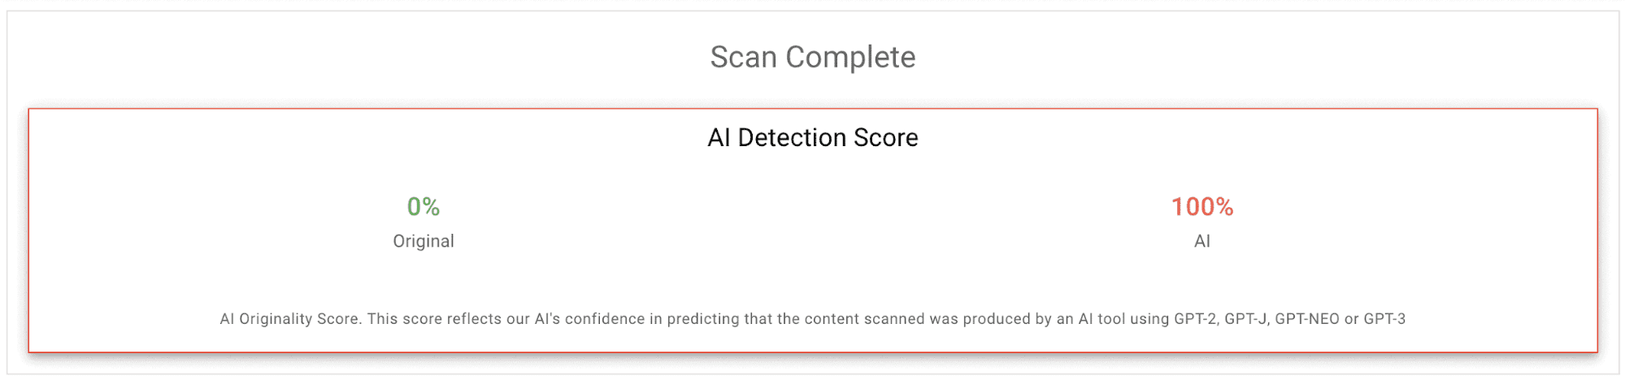1625x380 pixels.
Task: Click the word "confidence" in the description
Action: pos(605,319)
